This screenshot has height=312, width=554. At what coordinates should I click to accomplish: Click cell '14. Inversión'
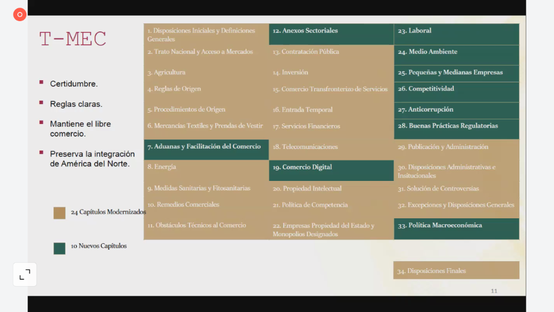[x=332, y=74]
